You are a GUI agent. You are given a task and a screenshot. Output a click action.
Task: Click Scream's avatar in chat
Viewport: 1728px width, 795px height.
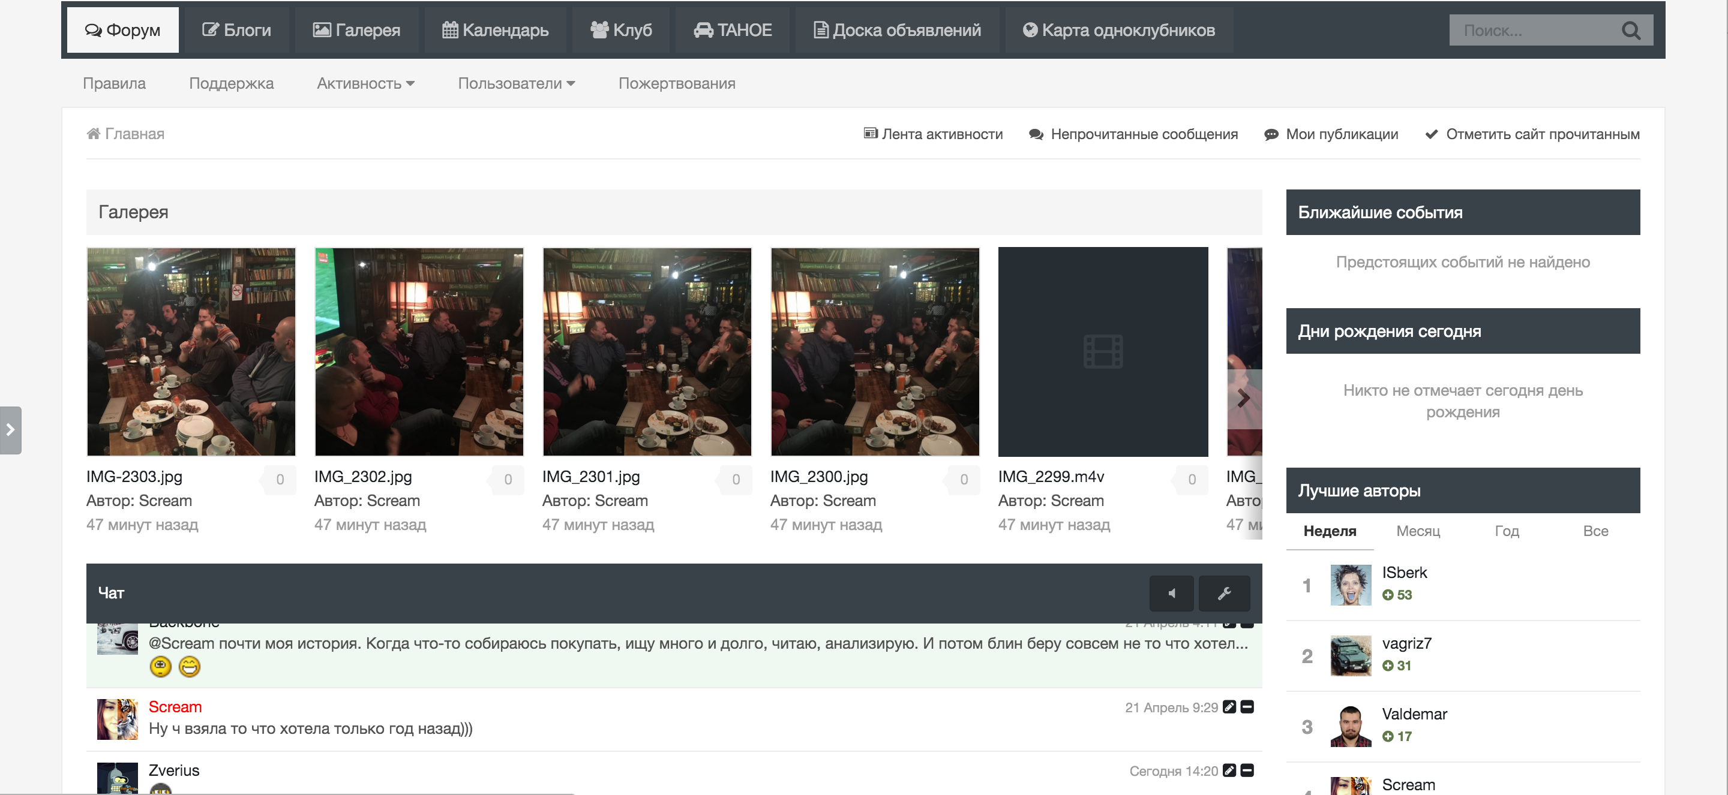(118, 719)
